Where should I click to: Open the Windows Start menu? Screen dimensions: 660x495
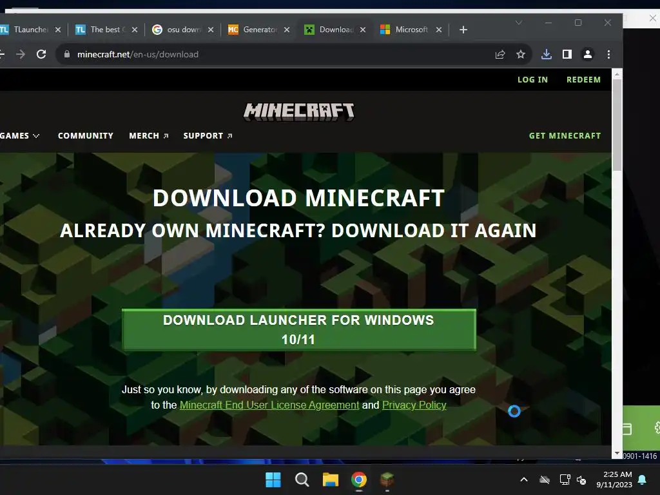pos(273,480)
